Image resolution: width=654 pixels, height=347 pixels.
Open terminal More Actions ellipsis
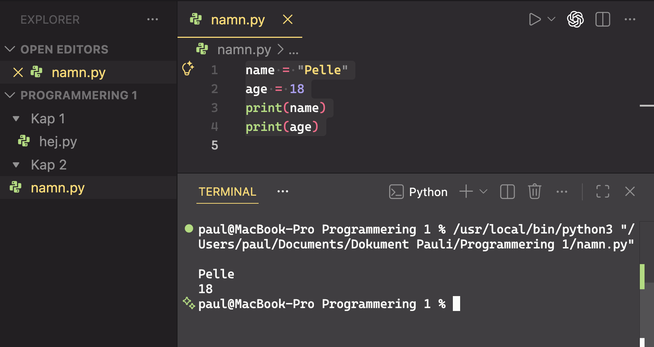[x=562, y=192]
